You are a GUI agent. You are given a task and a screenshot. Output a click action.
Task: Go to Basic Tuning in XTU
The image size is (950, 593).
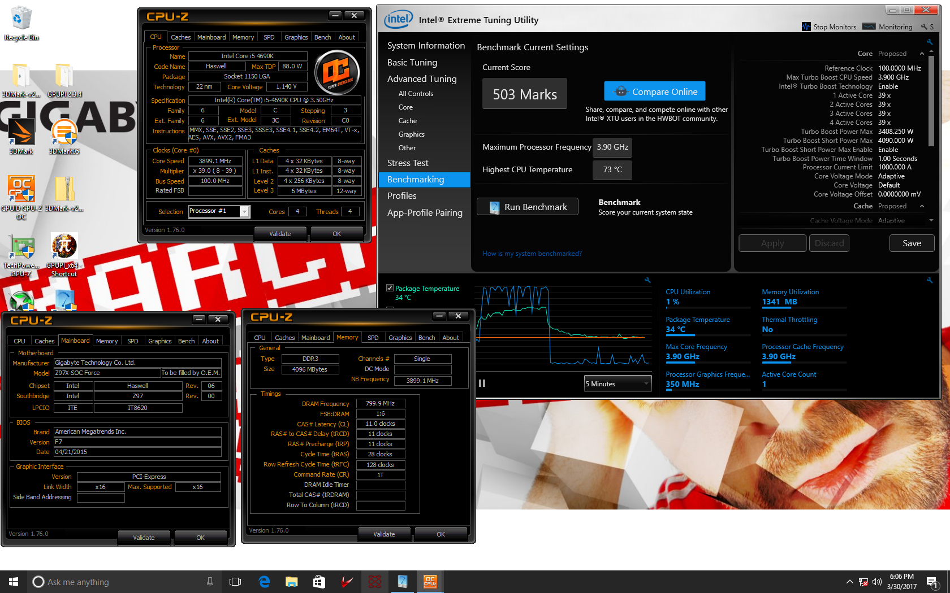(x=412, y=63)
